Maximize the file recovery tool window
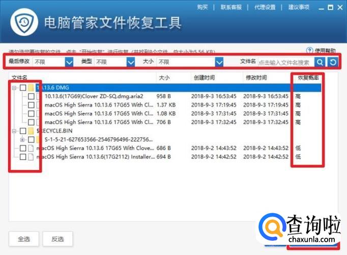This screenshot has height=255, width=347. pos(330,8)
